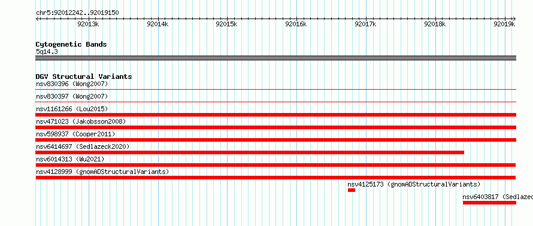This screenshot has height=226, width=533.
Task: Click nsv4125173 (gnomADStructuralVariants) label
Action: 414,184
